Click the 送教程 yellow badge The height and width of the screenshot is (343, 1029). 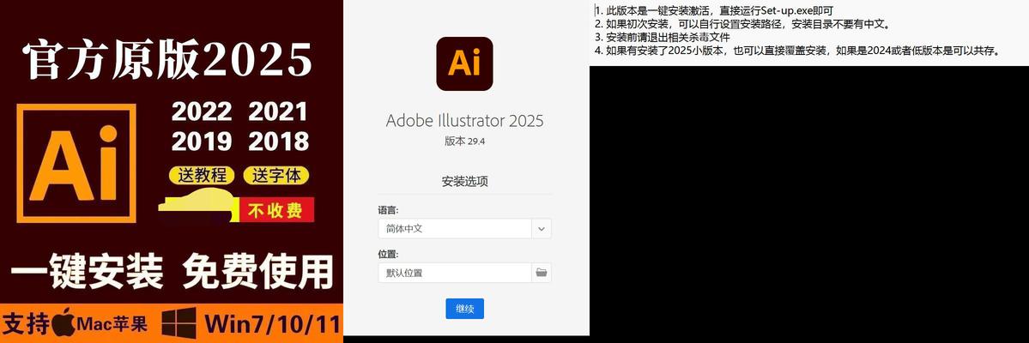(202, 175)
